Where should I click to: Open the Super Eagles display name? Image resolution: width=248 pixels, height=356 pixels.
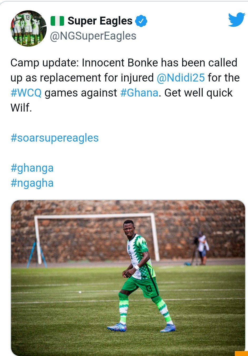click(x=100, y=21)
